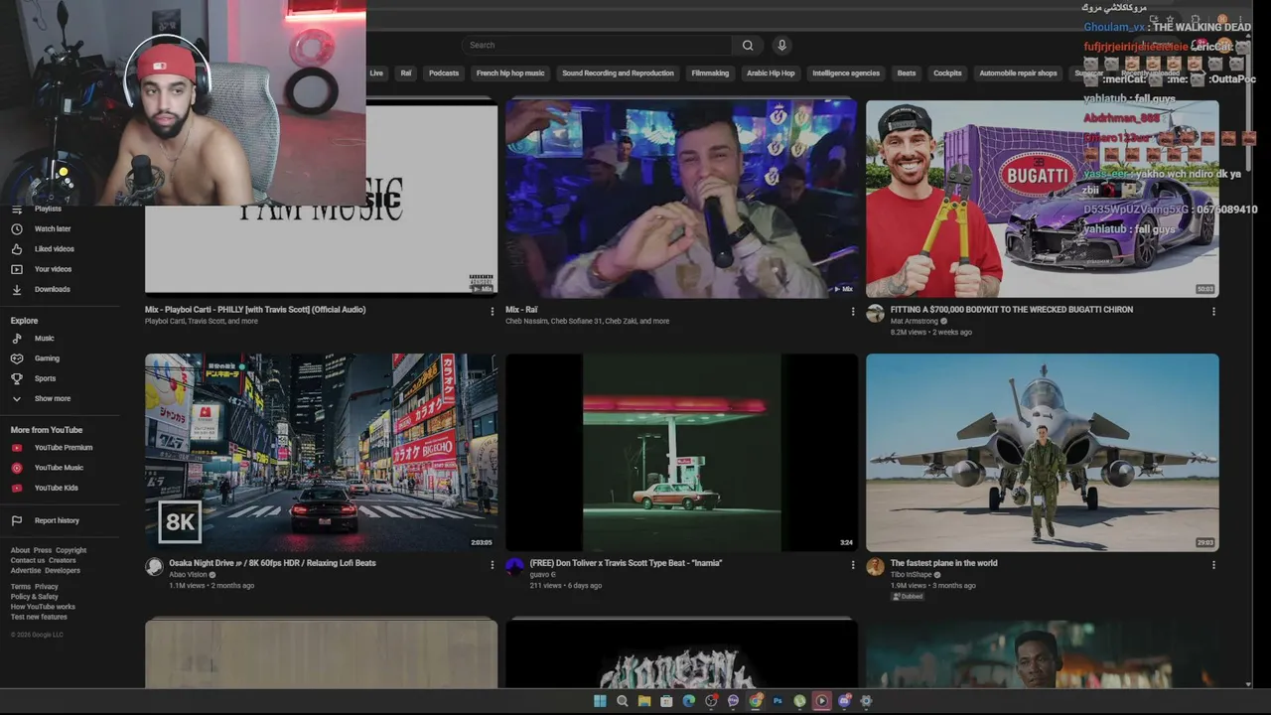Open the About footer link
1271x715 pixels.
click(20, 550)
